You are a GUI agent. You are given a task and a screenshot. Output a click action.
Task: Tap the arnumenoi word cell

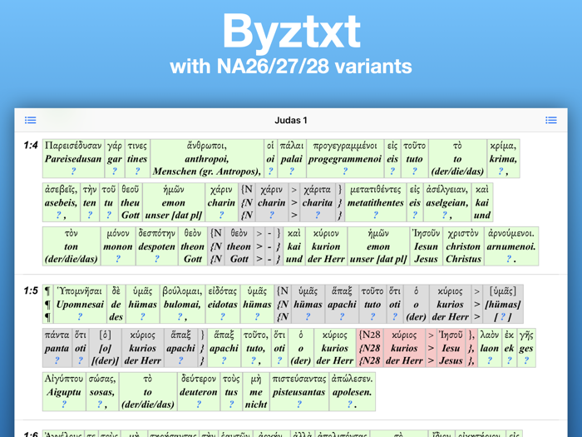point(511,246)
